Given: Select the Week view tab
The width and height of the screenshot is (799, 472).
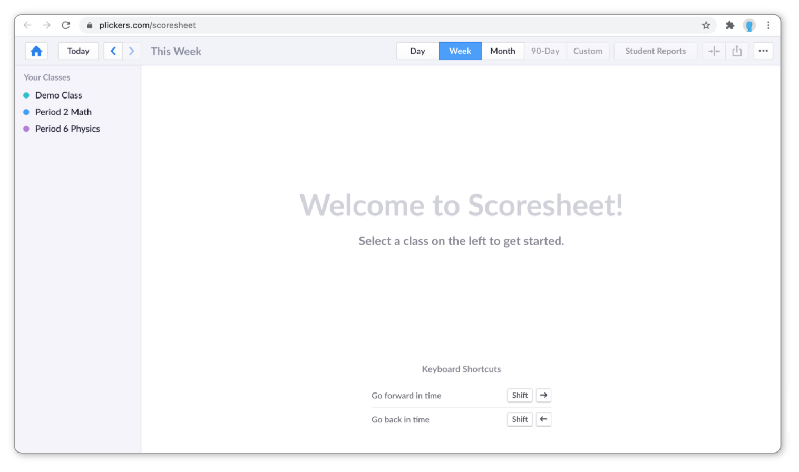Looking at the screenshot, I should (460, 51).
